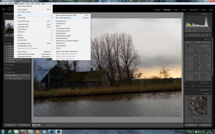Screen dimensions: 215x134
Task: Choose Edit in Adobe Photoshop CC 2015
Action: [x=71, y=15]
